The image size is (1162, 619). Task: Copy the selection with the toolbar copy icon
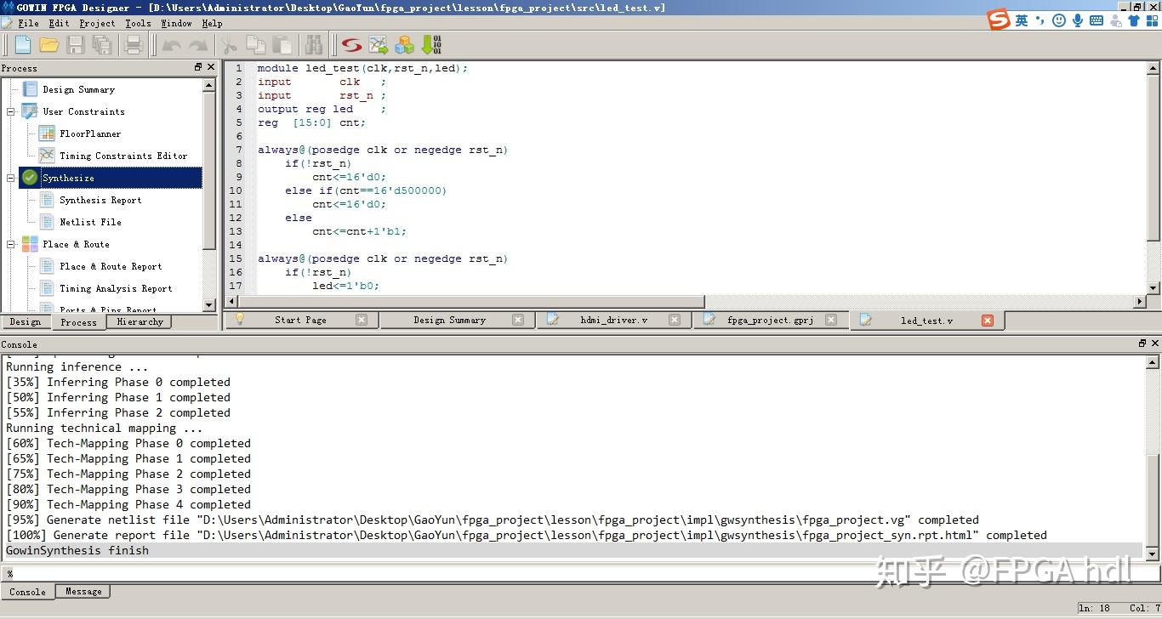pos(255,44)
